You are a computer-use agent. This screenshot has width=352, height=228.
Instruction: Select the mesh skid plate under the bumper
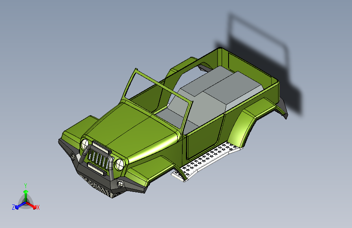[x=98, y=186]
